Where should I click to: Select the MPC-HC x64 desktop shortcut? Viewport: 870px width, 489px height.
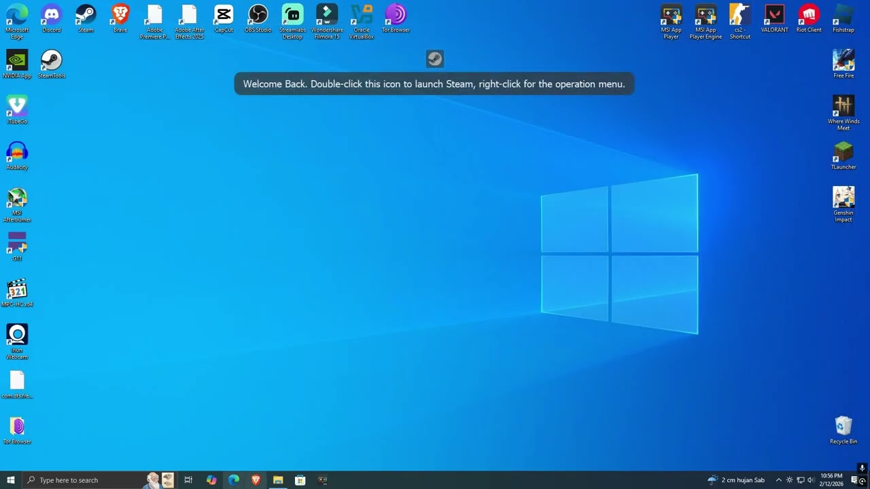pyautogui.click(x=17, y=293)
